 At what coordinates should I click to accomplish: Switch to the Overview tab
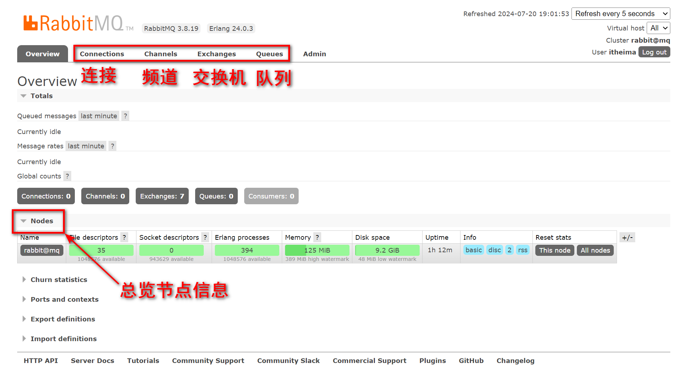pos(43,54)
